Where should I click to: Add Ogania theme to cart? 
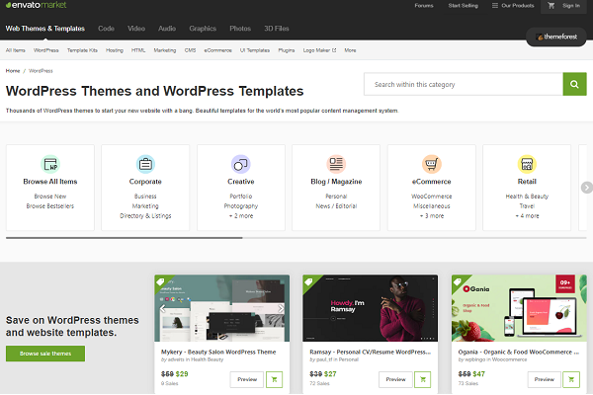click(x=571, y=379)
